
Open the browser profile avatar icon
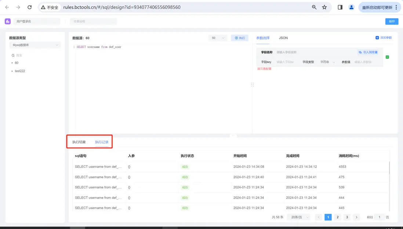[x=351, y=7]
